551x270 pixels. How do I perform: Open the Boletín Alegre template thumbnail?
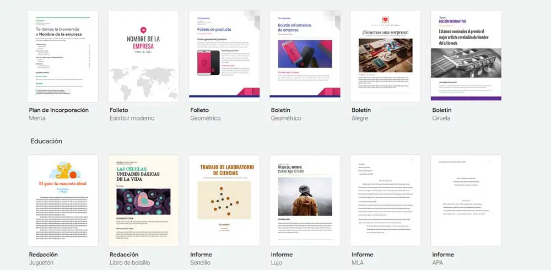click(386, 56)
